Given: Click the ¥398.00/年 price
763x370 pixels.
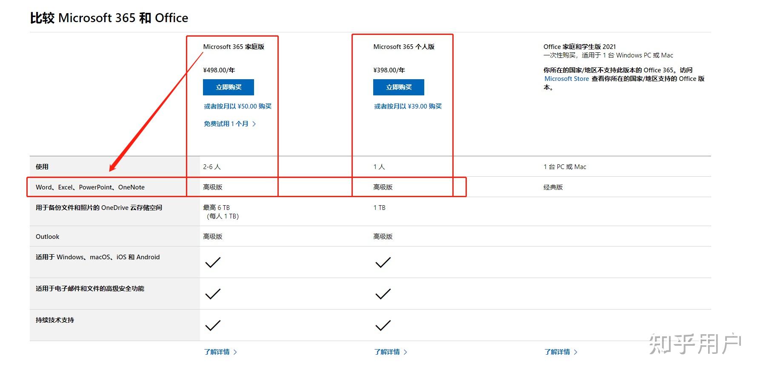Looking at the screenshot, I should tap(389, 70).
